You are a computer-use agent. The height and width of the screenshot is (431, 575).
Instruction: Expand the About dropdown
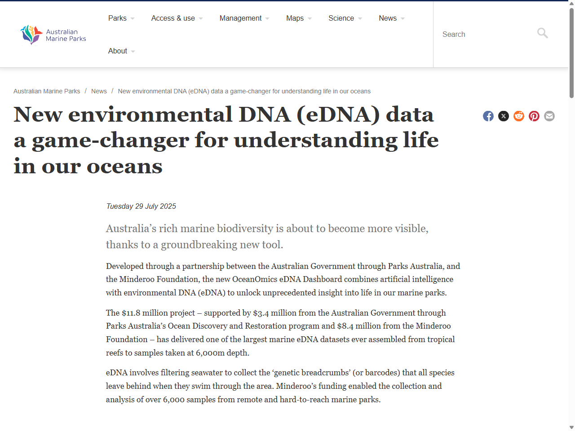pos(118,51)
